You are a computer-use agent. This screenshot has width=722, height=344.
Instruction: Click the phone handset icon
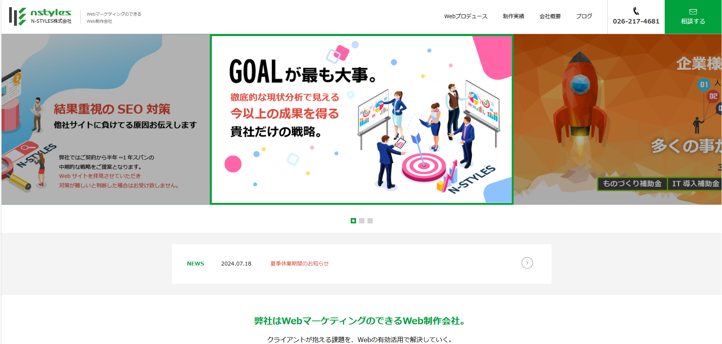[x=636, y=11]
